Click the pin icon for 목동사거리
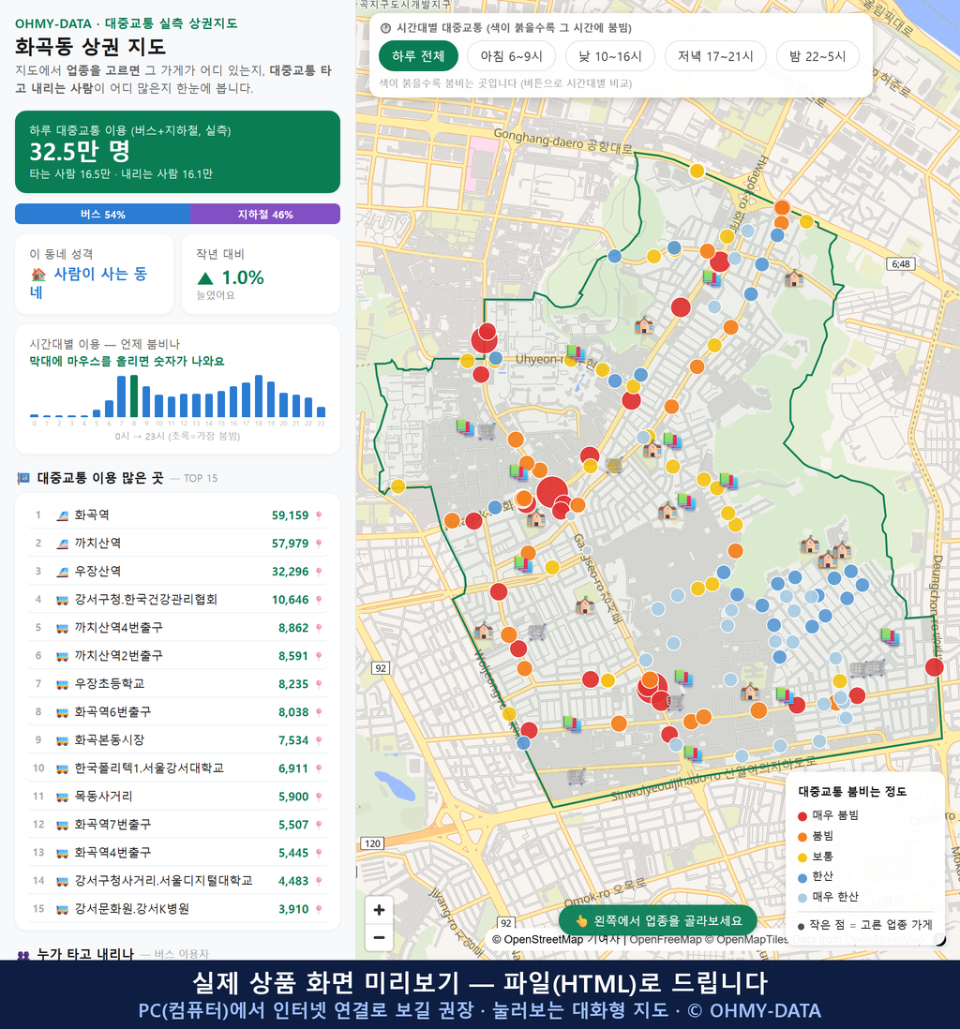960x1029 pixels. [319, 797]
